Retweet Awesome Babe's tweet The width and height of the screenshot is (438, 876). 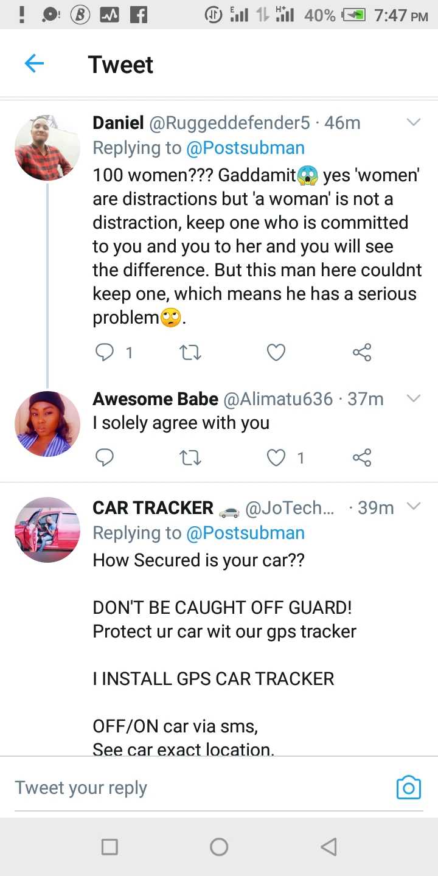[x=191, y=457]
